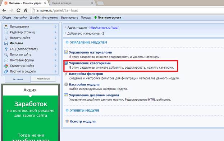Click the Осмотр модуля eye icon
Screen dimensions: 224x141
(67, 121)
